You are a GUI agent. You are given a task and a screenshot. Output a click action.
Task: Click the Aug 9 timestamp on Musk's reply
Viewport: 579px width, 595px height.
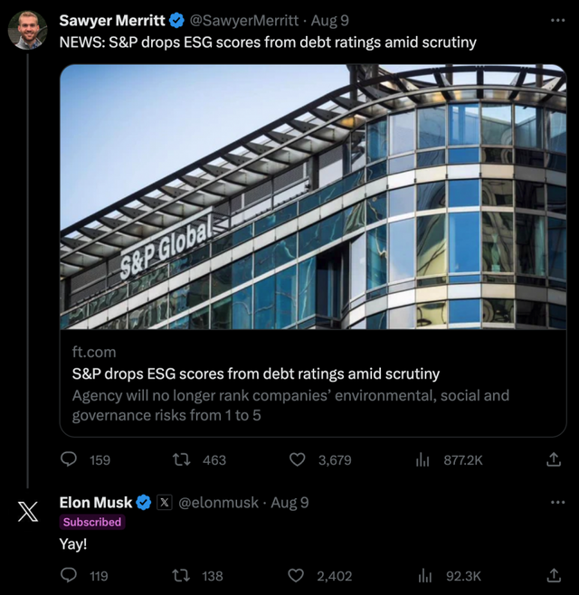(x=289, y=502)
